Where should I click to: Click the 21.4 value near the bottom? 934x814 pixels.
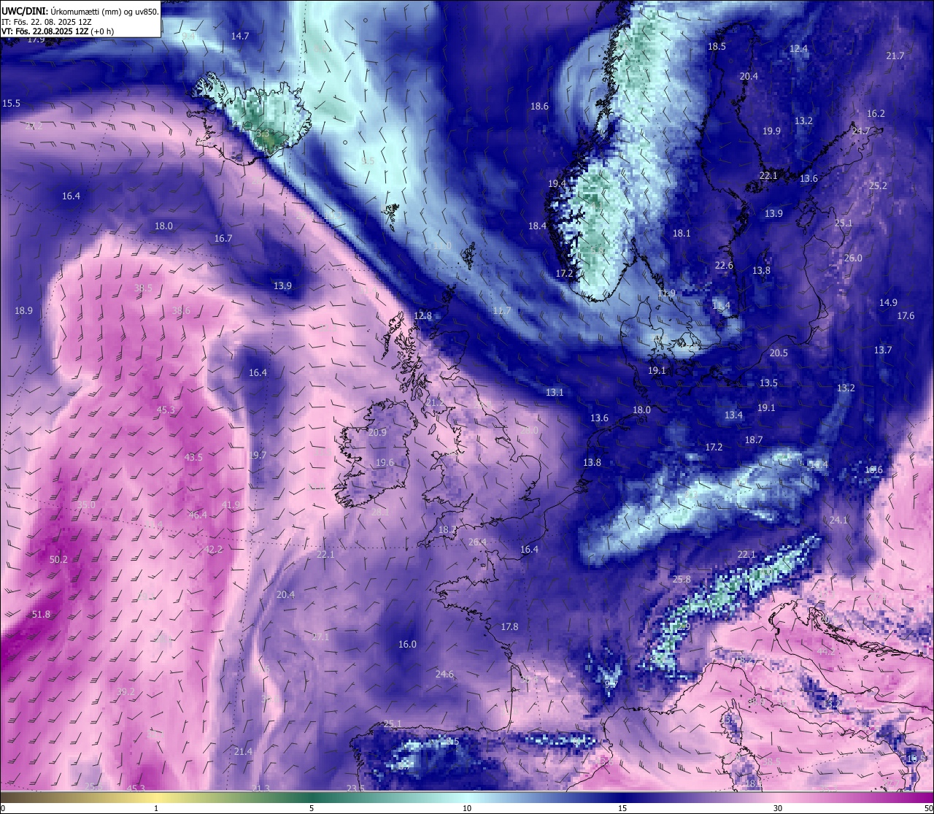243,752
